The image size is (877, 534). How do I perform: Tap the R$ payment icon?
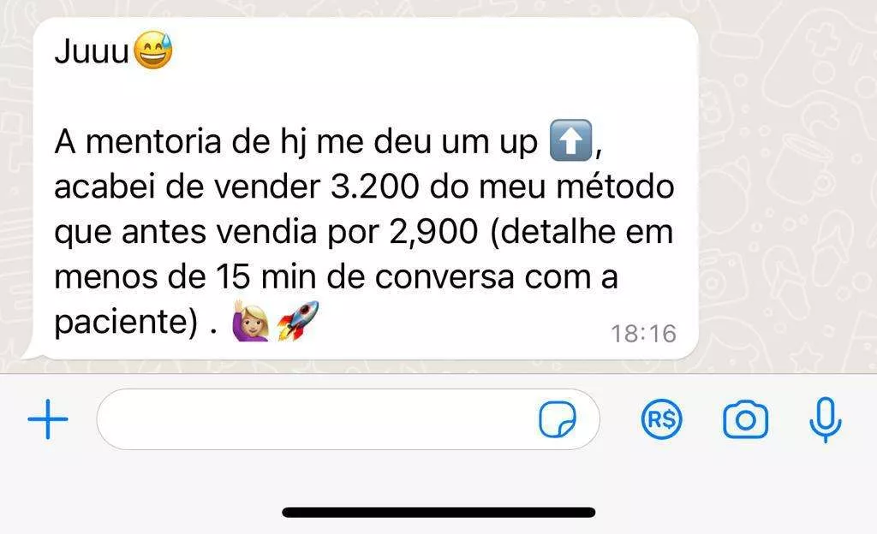[662, 419]
